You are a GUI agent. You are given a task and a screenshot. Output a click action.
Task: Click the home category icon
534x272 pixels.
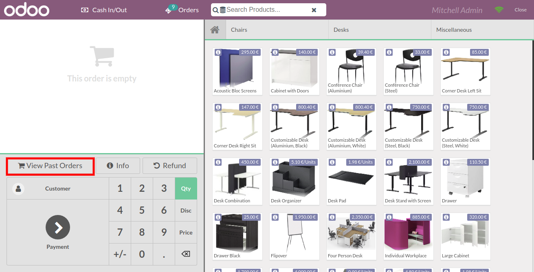click(x=215, y=30)
